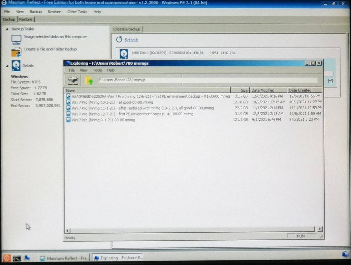Click the horizontal scrollbar left arrow
Image resolution: width=351 pixels, height=265 pixels.
coord(67,230)
